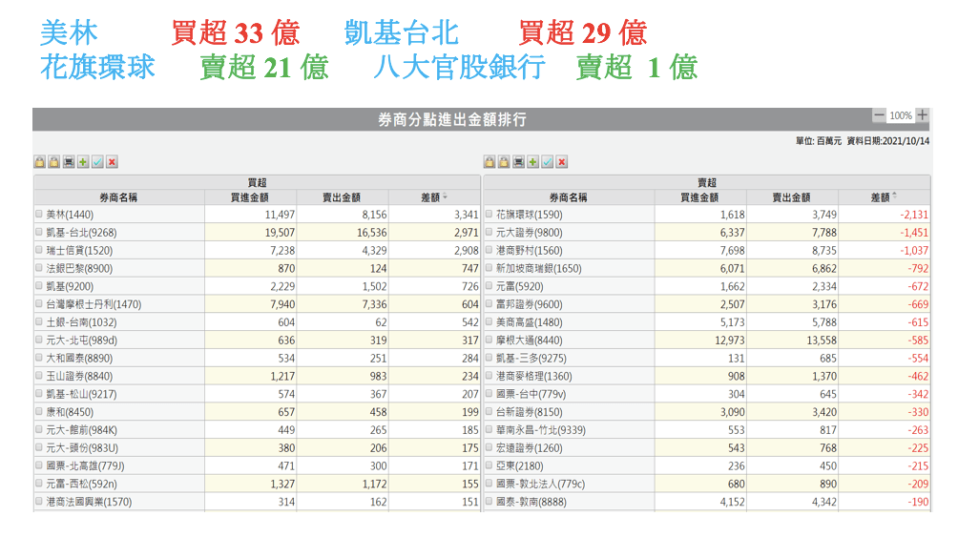The width and height of the screenshot is (958, 537).
Task: Click the red X icon above the 賣超 table
Action: point(561,162)
